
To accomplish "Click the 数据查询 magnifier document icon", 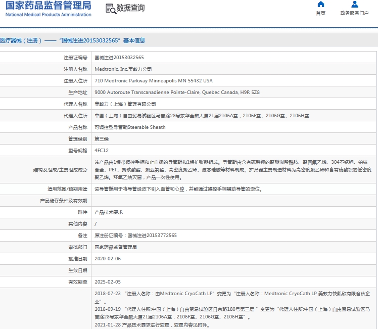I will tap(111, 9).
